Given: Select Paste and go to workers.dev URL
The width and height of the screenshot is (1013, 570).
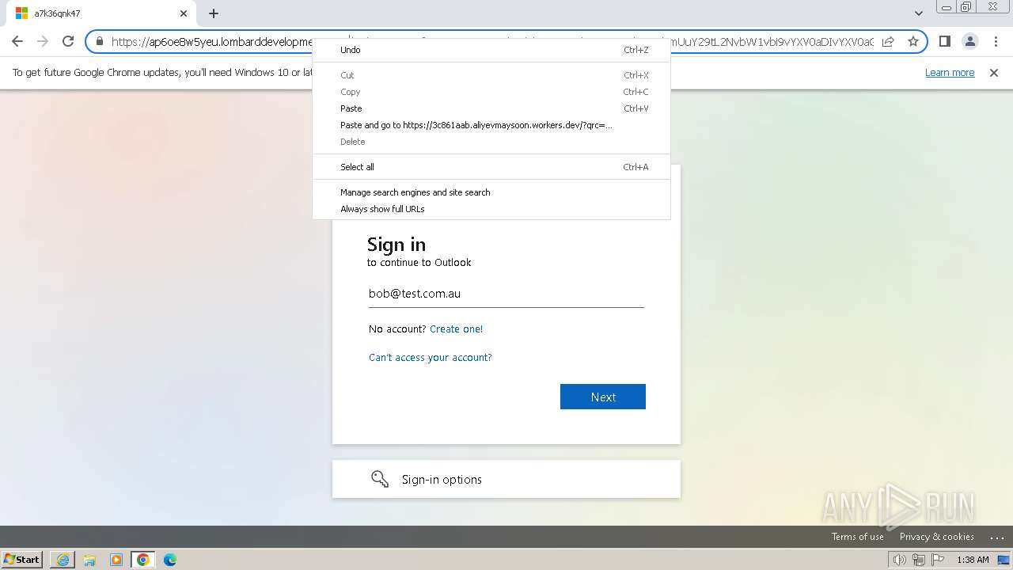Looking at the screenshot, I should 491,125.
